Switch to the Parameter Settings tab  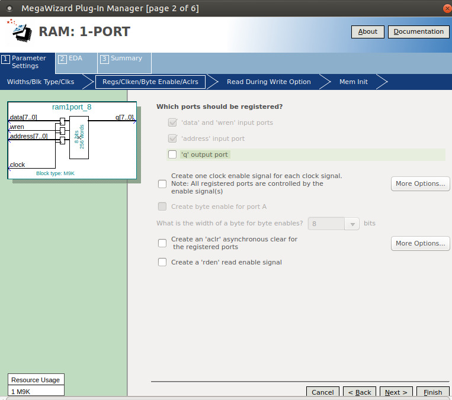28,62
